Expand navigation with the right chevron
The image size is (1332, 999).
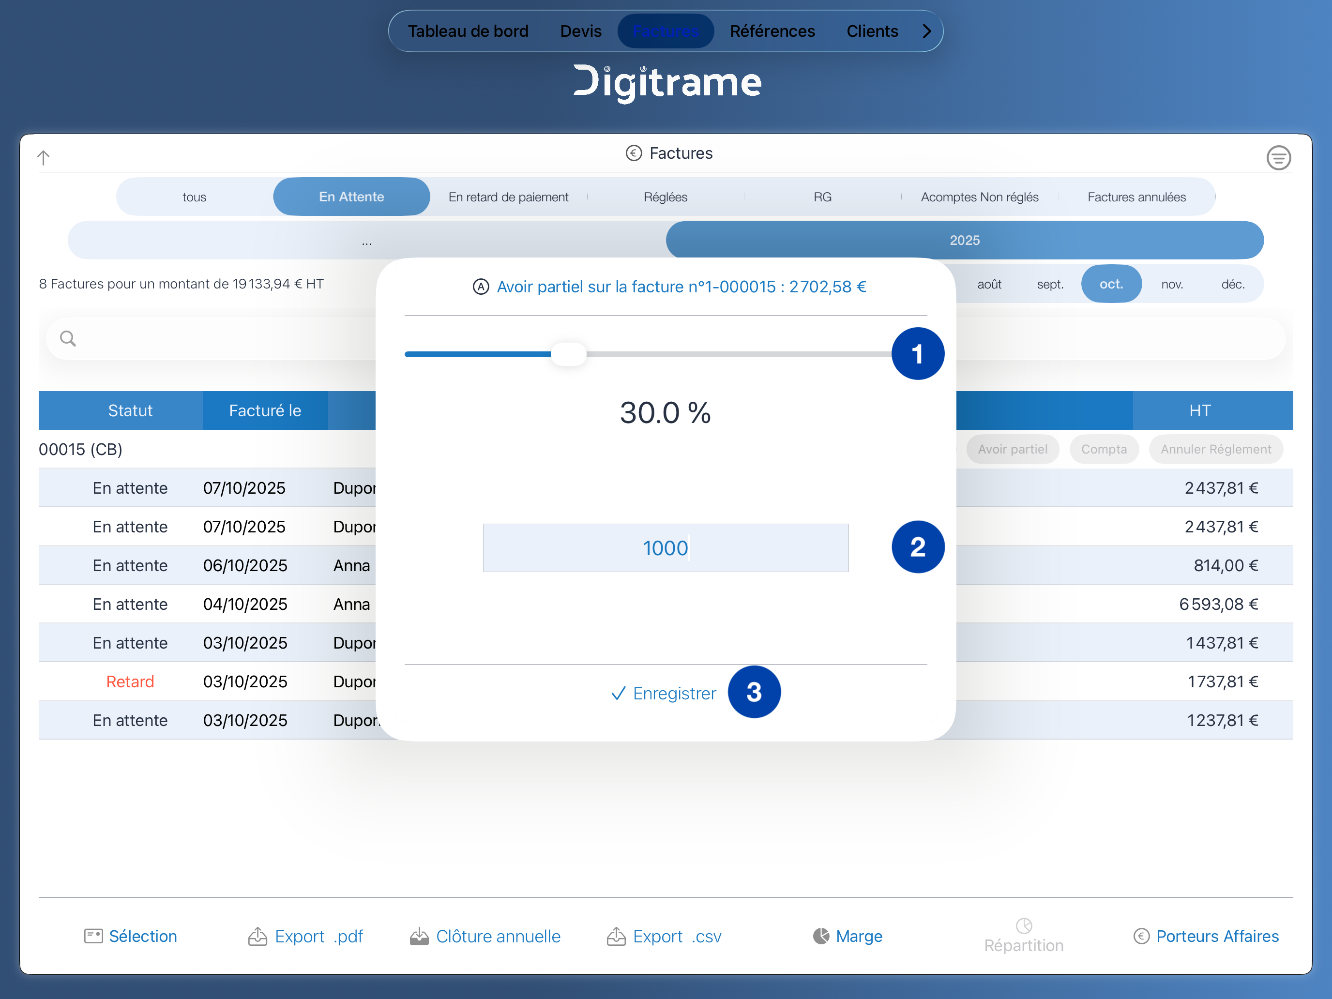(x=927, y=31)
